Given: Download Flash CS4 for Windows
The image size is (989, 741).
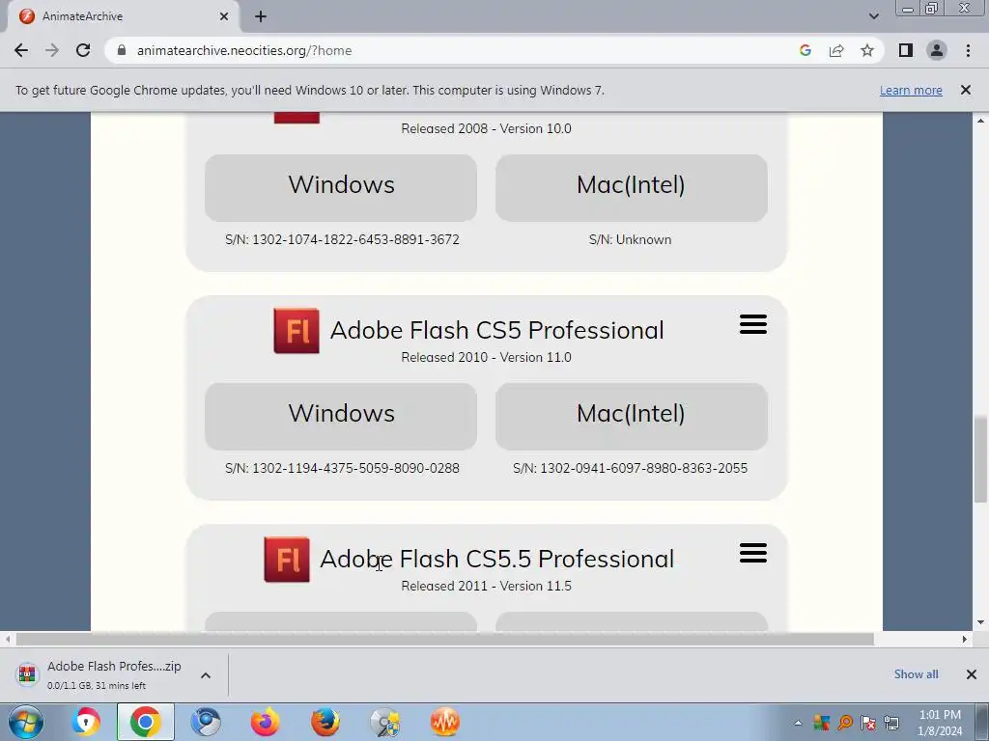Looking at the screenshot, I should pyautogui.click(x=341, y=187).
